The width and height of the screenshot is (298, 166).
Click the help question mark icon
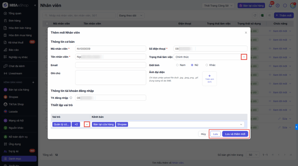pyautogui.click(x=278, y=6)
